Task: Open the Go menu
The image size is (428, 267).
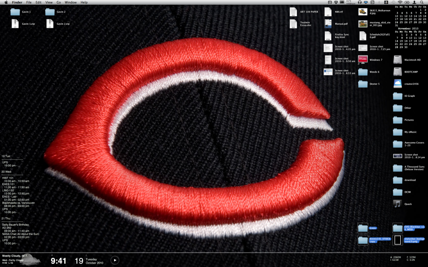Action: click(x=59, y=2)
